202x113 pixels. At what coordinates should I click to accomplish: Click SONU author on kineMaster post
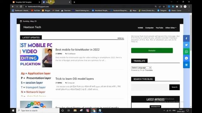[x=60, y=54]
